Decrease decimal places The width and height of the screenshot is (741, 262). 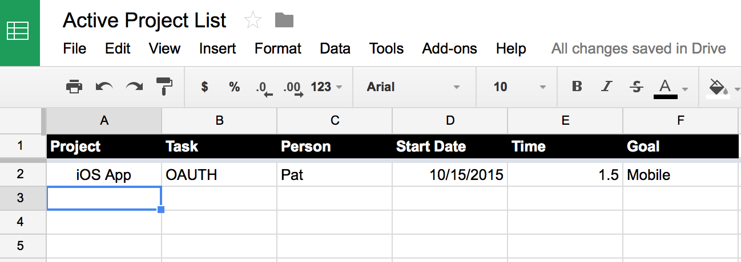pyautogui.click(x=264, y=88)
